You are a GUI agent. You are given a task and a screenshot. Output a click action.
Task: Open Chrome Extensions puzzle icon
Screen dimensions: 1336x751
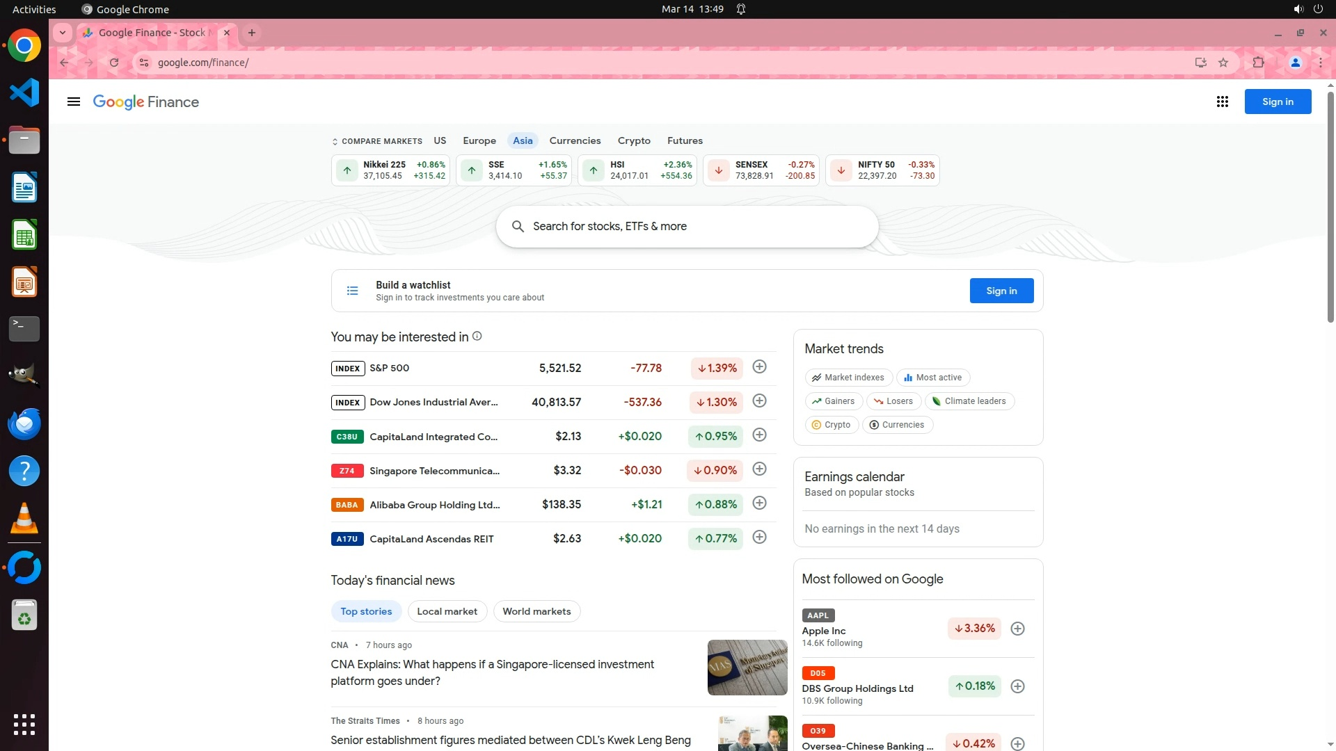coord(1258,63)
